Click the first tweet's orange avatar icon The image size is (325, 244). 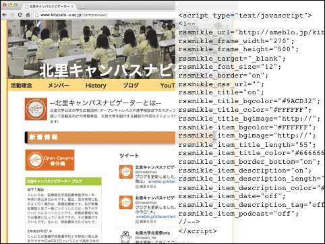pos(126,172)
